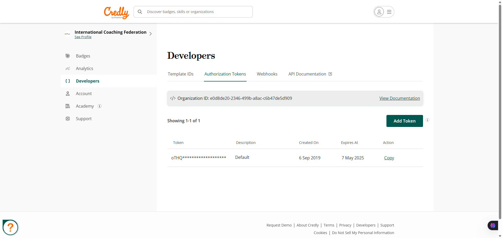Viewport: 502px width, 238px height.
Task: Open the Terms footer link
Action: pyautogui.click(x=329, y=225)
